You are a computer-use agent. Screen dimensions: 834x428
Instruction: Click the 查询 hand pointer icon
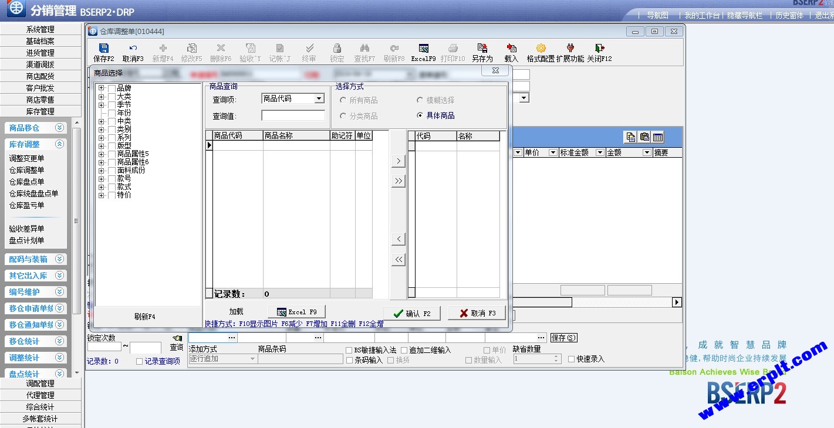click(177, 338)
